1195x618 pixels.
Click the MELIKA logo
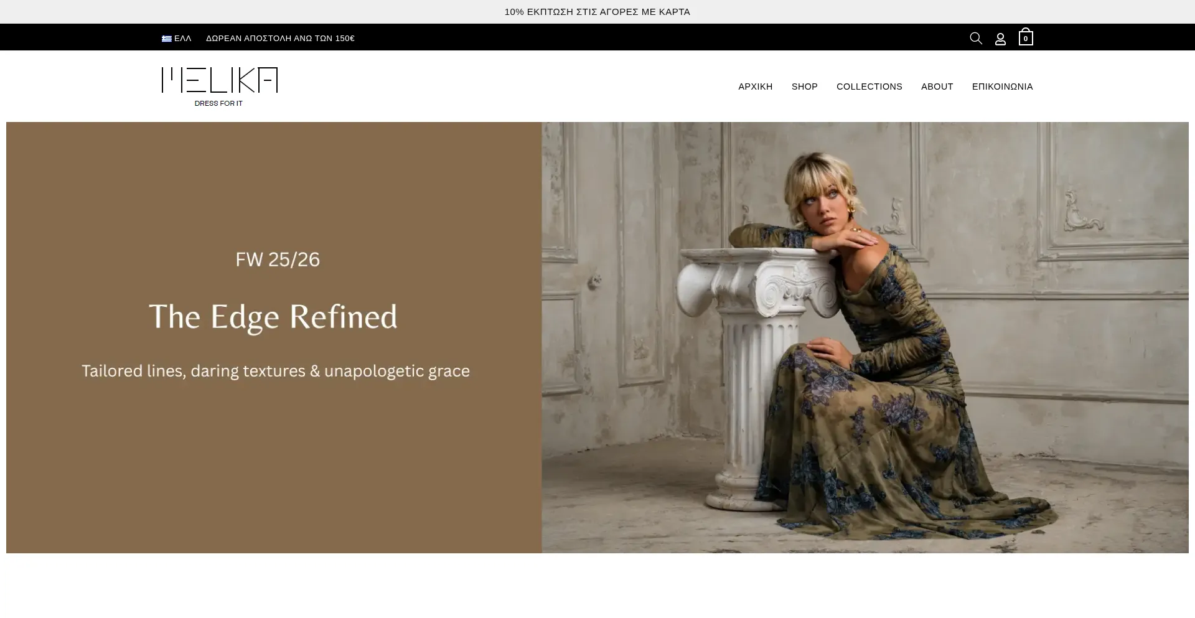220,80
